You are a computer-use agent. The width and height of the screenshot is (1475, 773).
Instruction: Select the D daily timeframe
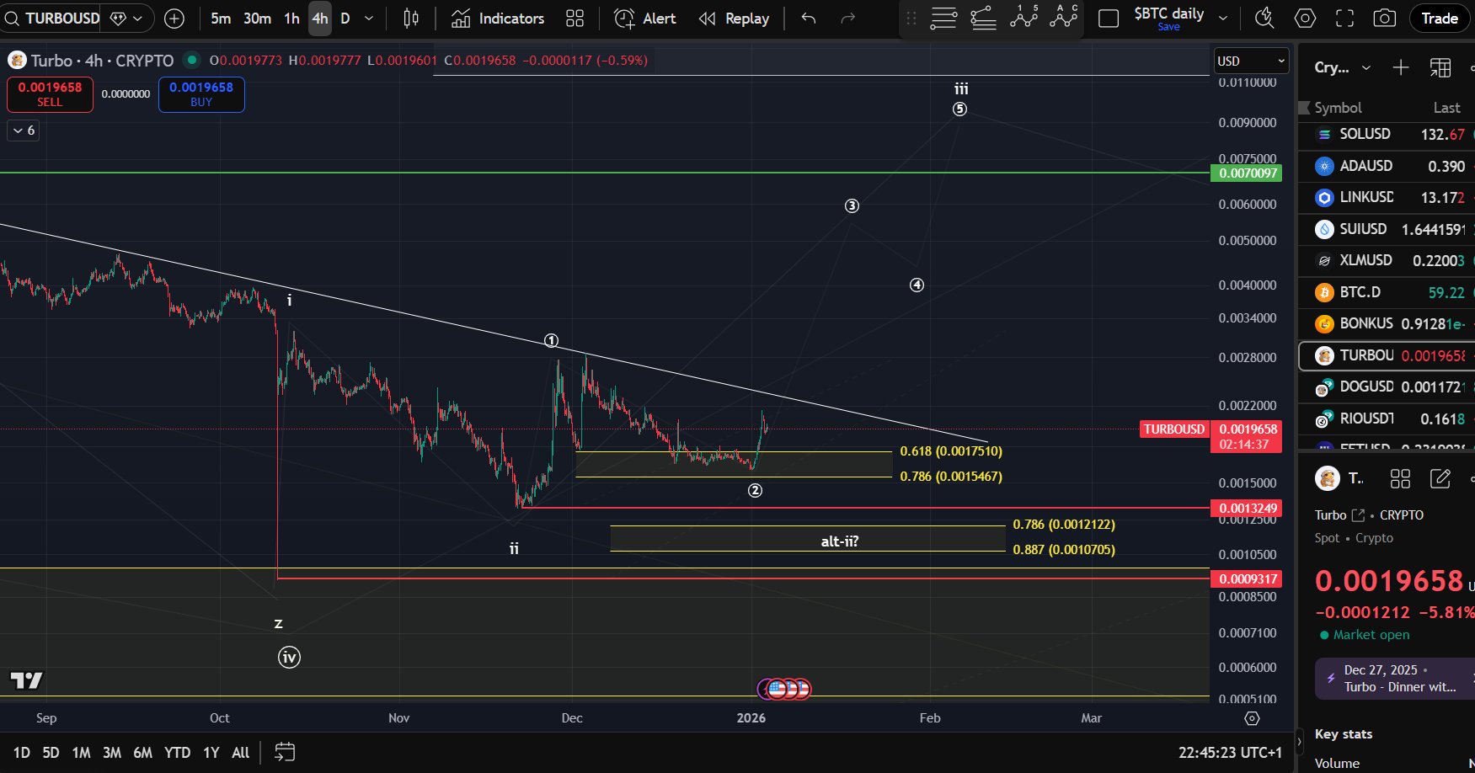[x=345, y=19]
